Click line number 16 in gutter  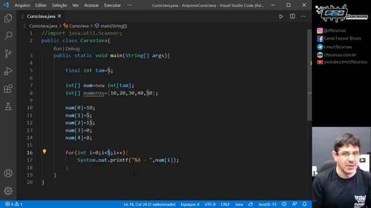coord(30,153)
